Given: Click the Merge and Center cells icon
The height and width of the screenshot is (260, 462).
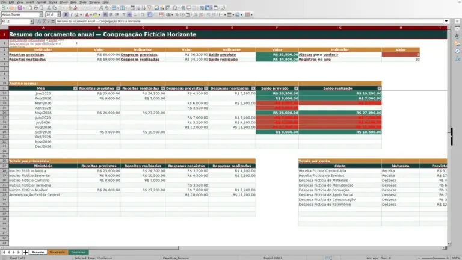Looking at the screenshot, I should pos(150,14).
